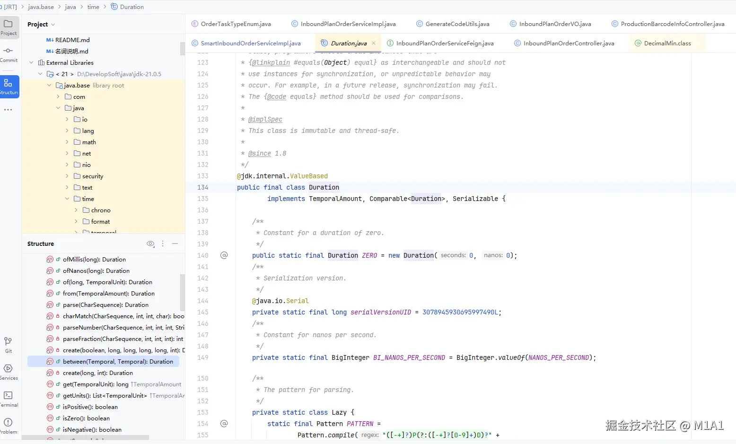Click gutter icon beside line 140

coord(224,255)
